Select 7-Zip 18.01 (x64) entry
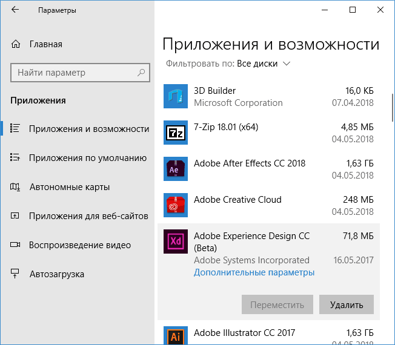Screen dimensions: 395x345 268,133
